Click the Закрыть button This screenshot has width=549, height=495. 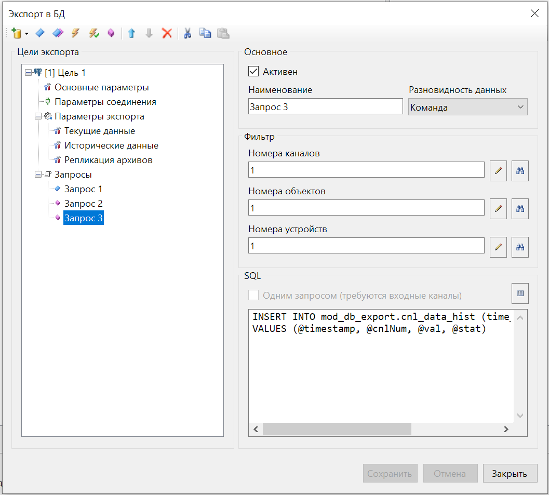pyautogui.click(x=510, y=473)
